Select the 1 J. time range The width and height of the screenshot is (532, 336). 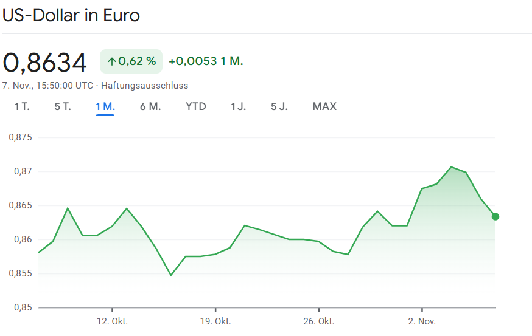238,107
